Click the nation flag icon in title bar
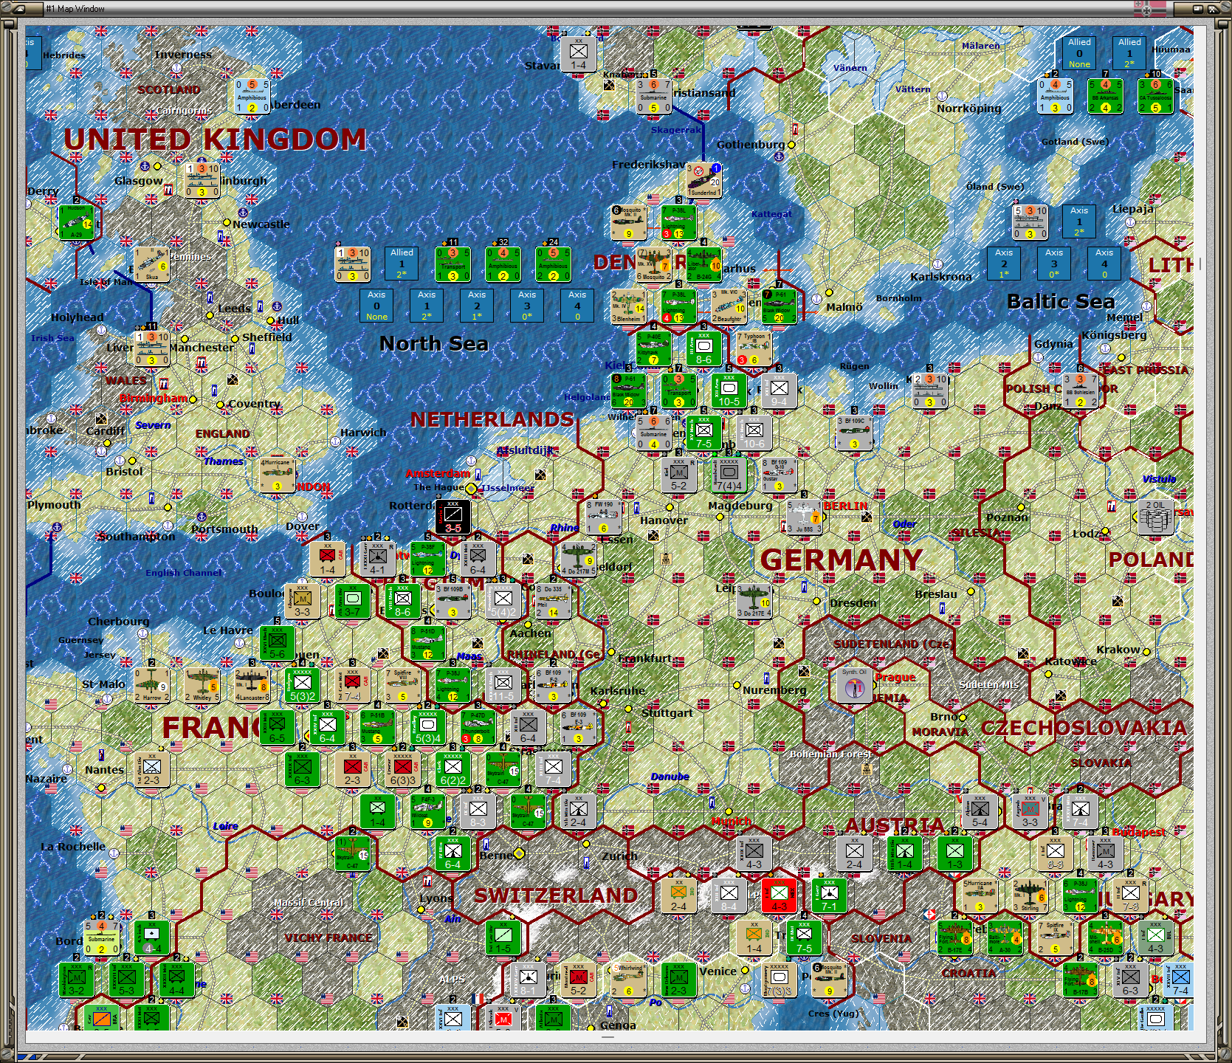 (1150, 9)
